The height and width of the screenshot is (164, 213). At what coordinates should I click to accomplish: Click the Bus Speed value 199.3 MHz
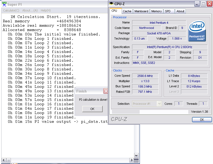click(145, 87)
